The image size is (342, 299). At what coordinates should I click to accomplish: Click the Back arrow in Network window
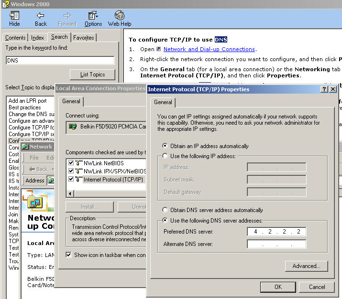click(x=38, y=169)
